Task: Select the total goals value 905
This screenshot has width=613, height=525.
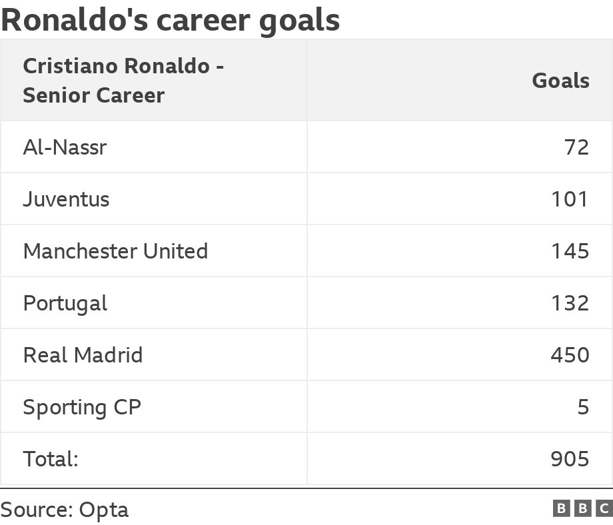Action: tap(570, 458)
